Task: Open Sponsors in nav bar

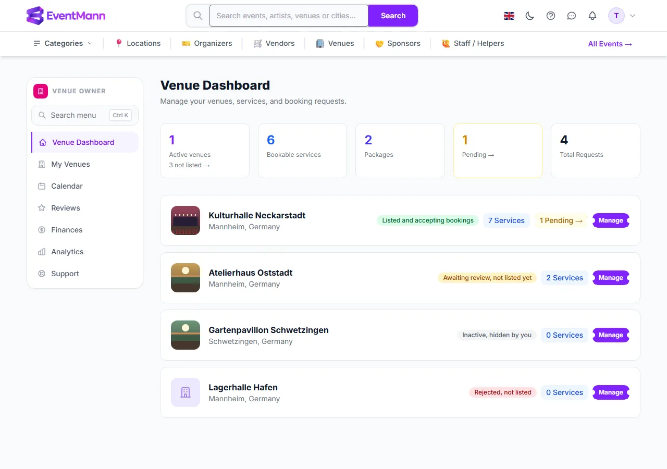Action: pos(398,43)
